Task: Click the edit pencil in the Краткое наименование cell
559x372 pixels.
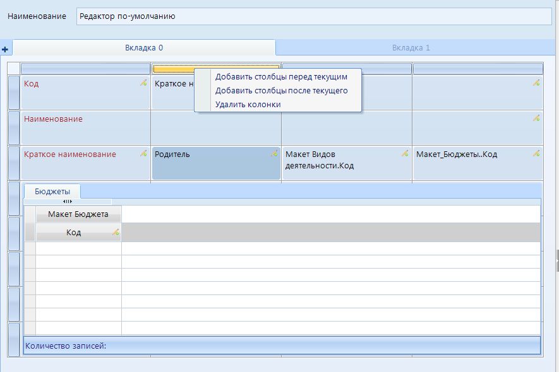Action: click(x=143, y=153)
